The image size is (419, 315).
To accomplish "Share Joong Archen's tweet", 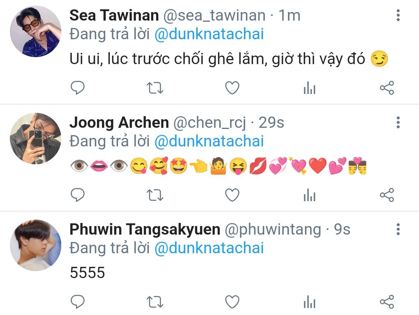I will (x=387, y=195).
